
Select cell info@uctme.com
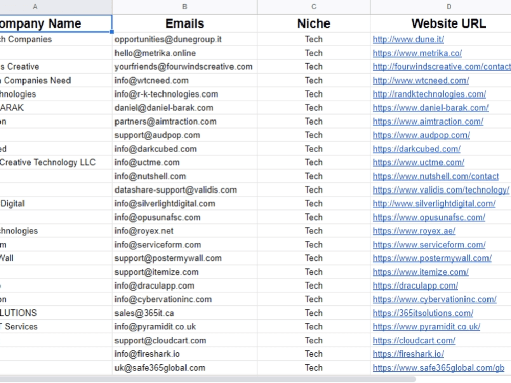(184, 162)
